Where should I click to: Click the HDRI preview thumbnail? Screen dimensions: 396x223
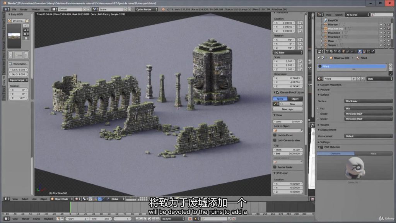14,36
